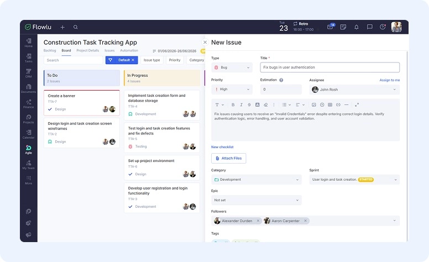429x262 pixels.
Task: Expand the Followers dropdown arrow
Action: pos(394,221)
